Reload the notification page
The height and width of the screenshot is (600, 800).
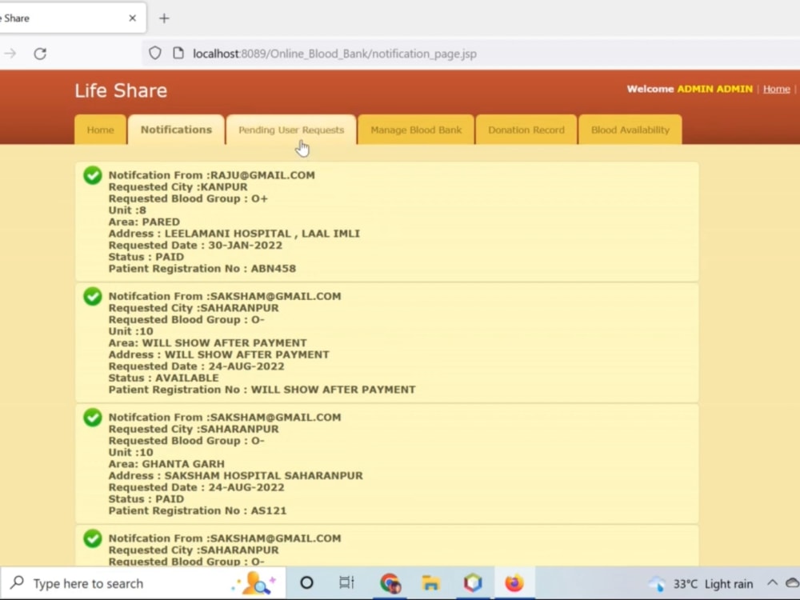tap(40, 53)
